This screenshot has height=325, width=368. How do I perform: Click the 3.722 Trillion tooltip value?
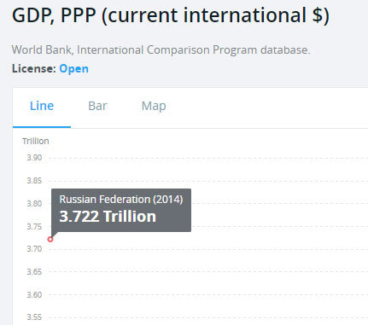click(x=108, y=217)
